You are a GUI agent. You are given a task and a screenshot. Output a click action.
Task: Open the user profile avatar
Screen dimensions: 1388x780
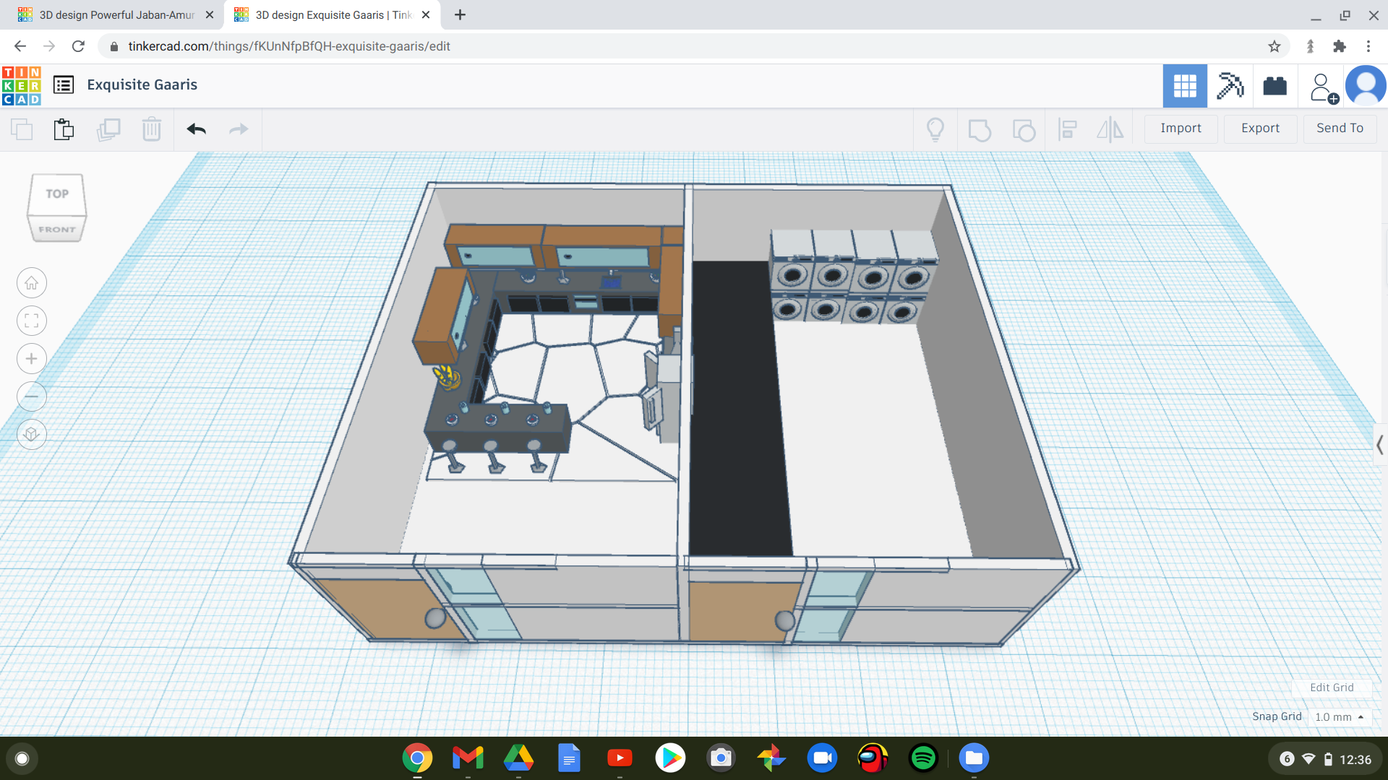point(1366,86)
